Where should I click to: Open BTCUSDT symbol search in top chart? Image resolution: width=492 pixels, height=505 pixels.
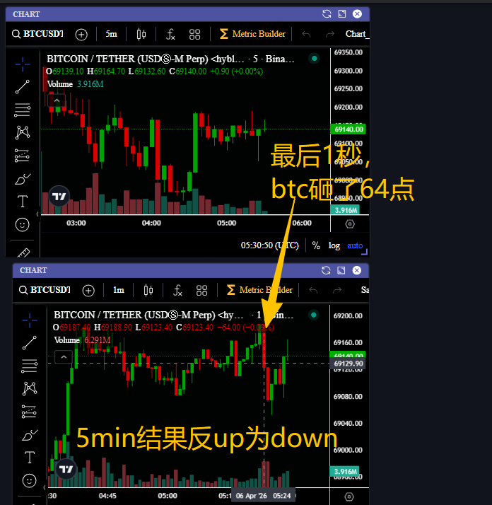coord(37,34)
